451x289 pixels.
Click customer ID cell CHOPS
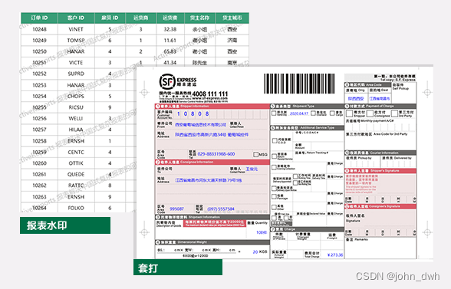76,96
